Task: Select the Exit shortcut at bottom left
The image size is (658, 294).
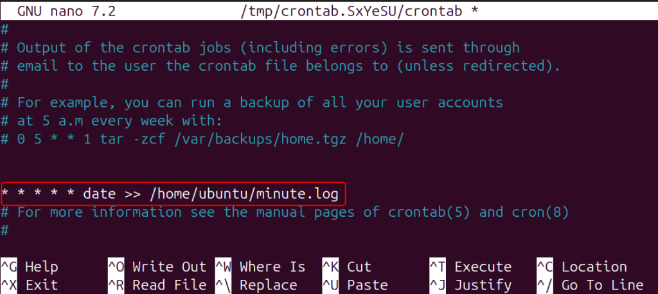Action: point(41,284)
